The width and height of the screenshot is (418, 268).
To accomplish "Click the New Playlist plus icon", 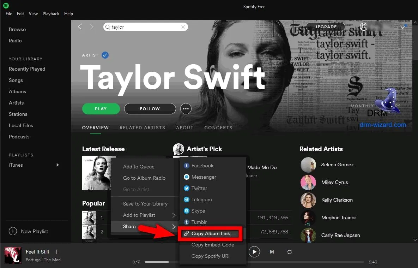I will pyautogui.click(x=13, y=231).
